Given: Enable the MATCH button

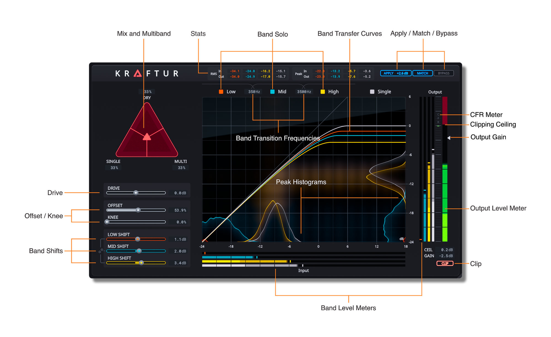Looking at the screenshot, I should pyautogui.click(x=422, y=73).
